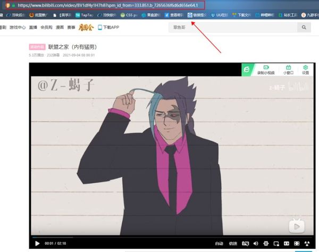
Task: Play the video with the play button
Action: point(37,243)
